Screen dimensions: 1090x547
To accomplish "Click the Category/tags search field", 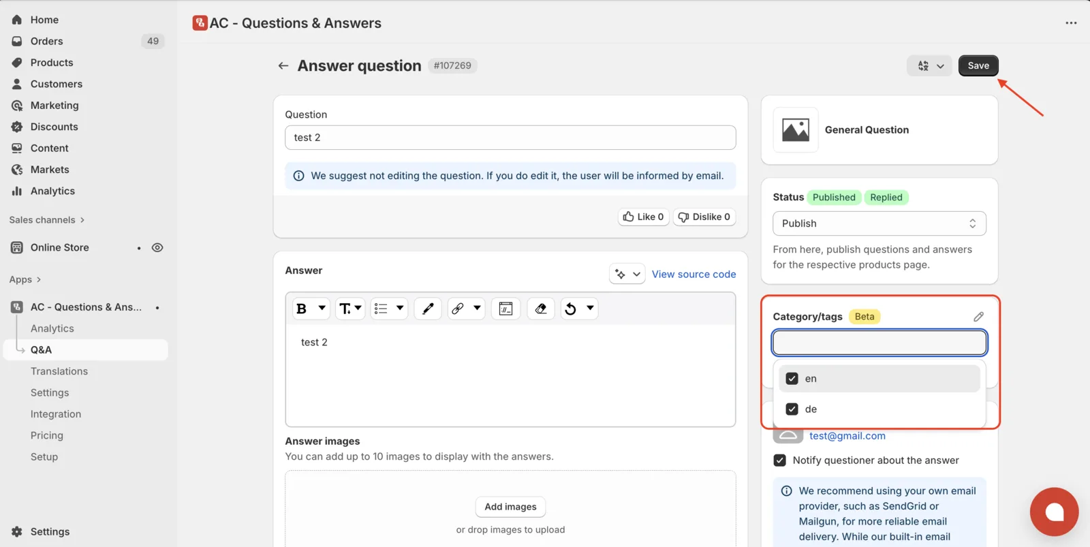I will pos(879,343).
